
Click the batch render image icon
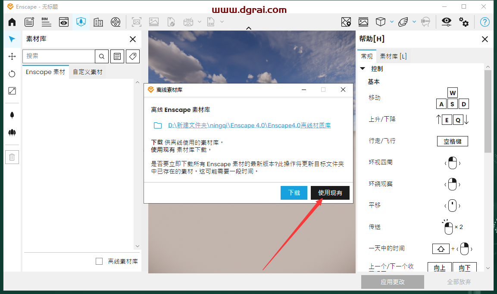154,22
